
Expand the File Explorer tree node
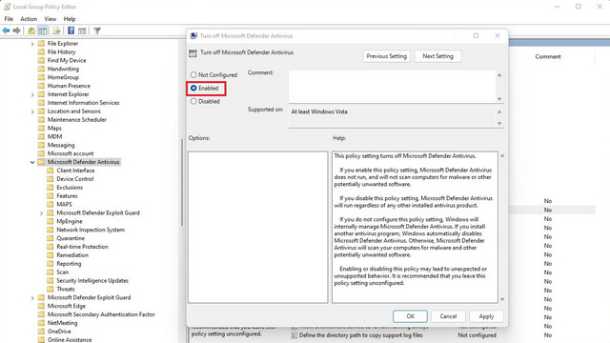point(32,44)
